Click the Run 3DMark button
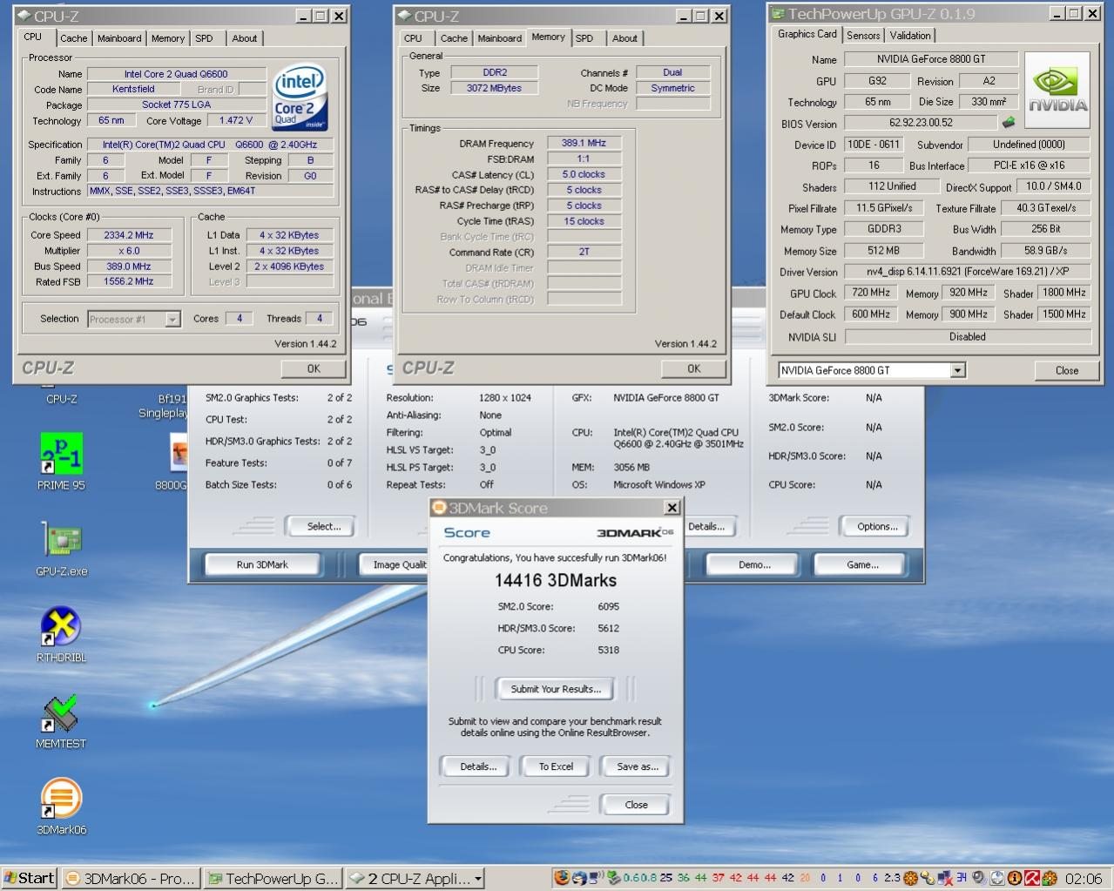Image resolution: width=1114 pixels, height=891 pixels. (261, 564)
